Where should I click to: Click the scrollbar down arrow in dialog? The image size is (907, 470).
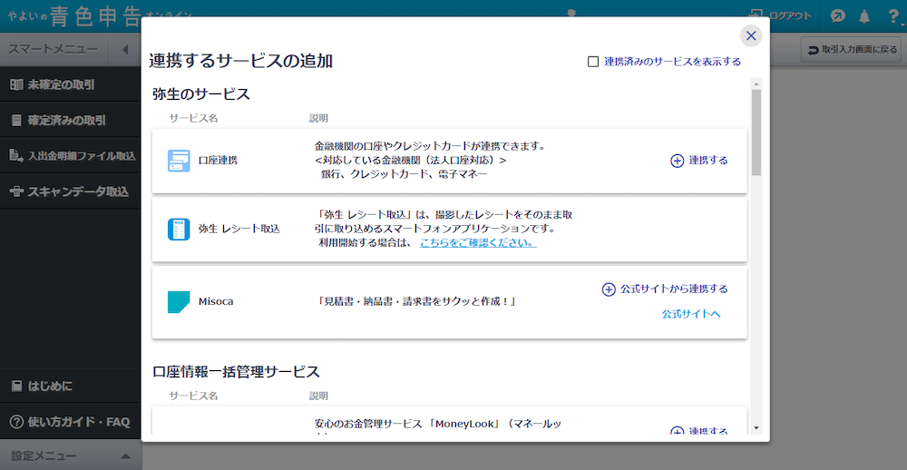pos(756,428)
